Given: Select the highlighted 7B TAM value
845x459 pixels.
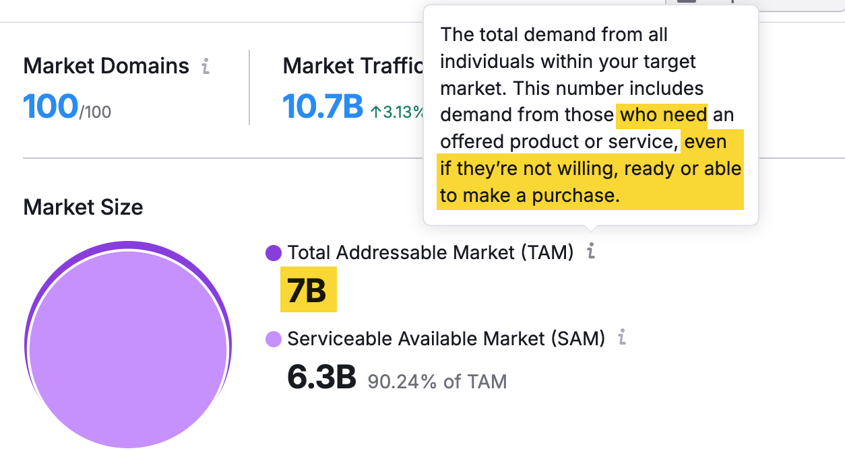Looking at the screenshot, I should point(308,291).
